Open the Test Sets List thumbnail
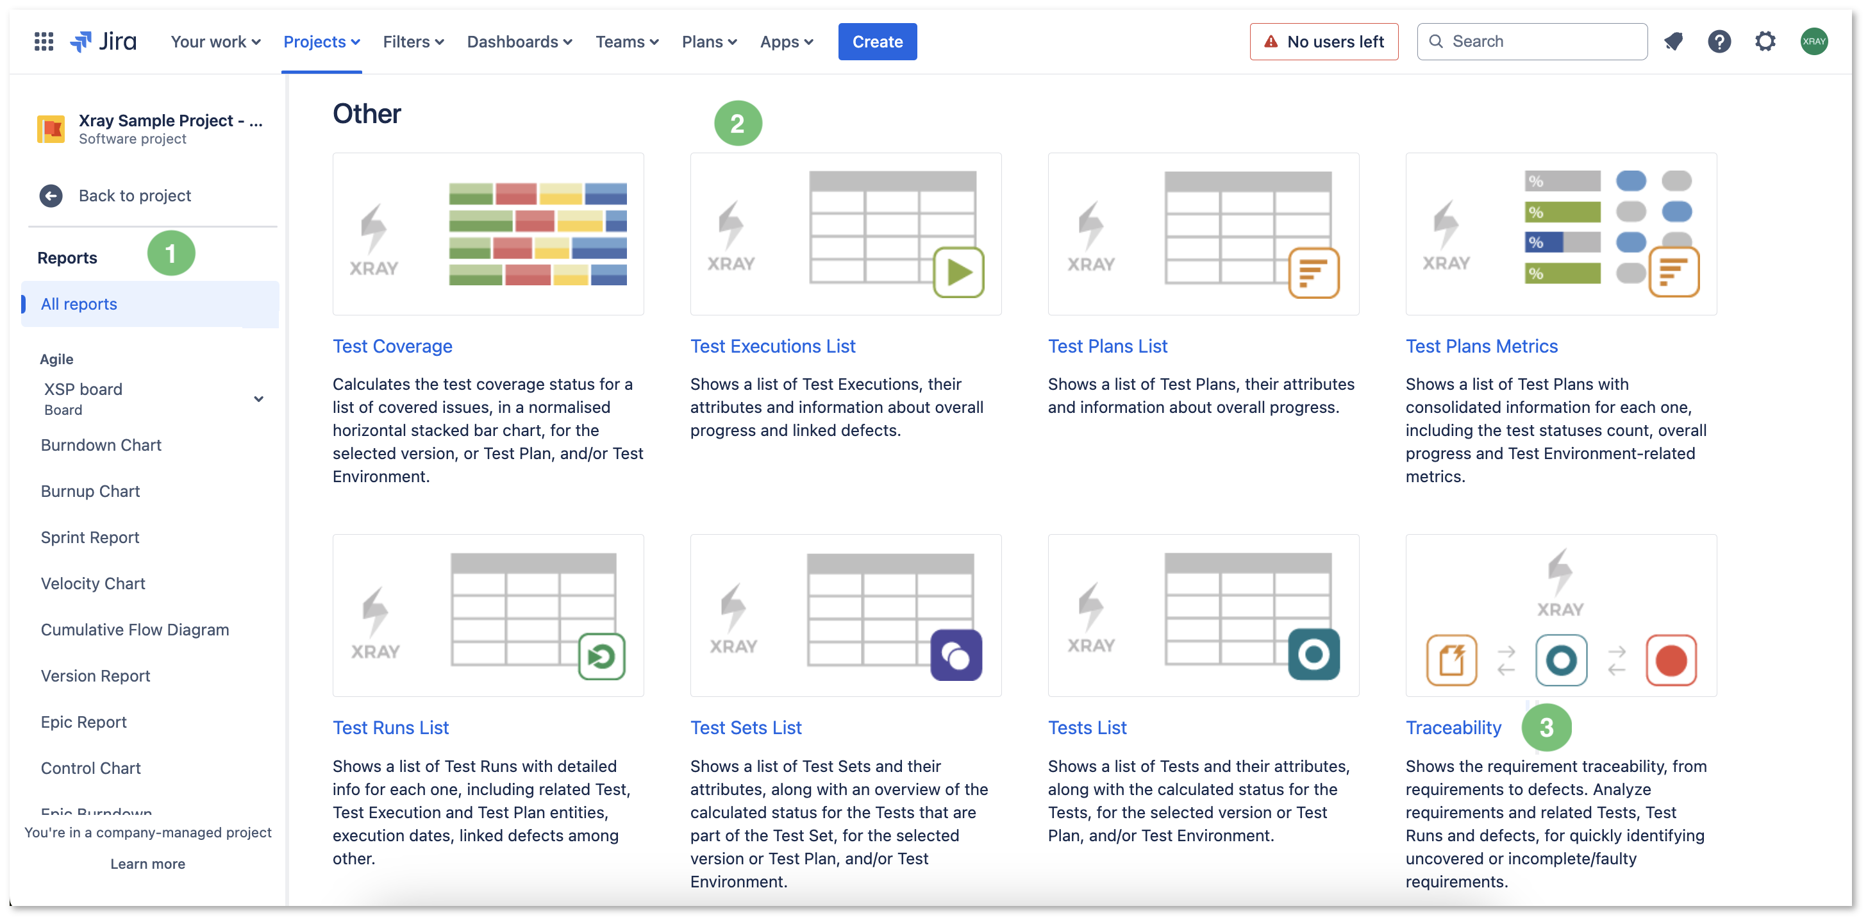 [x=846, y=616]
